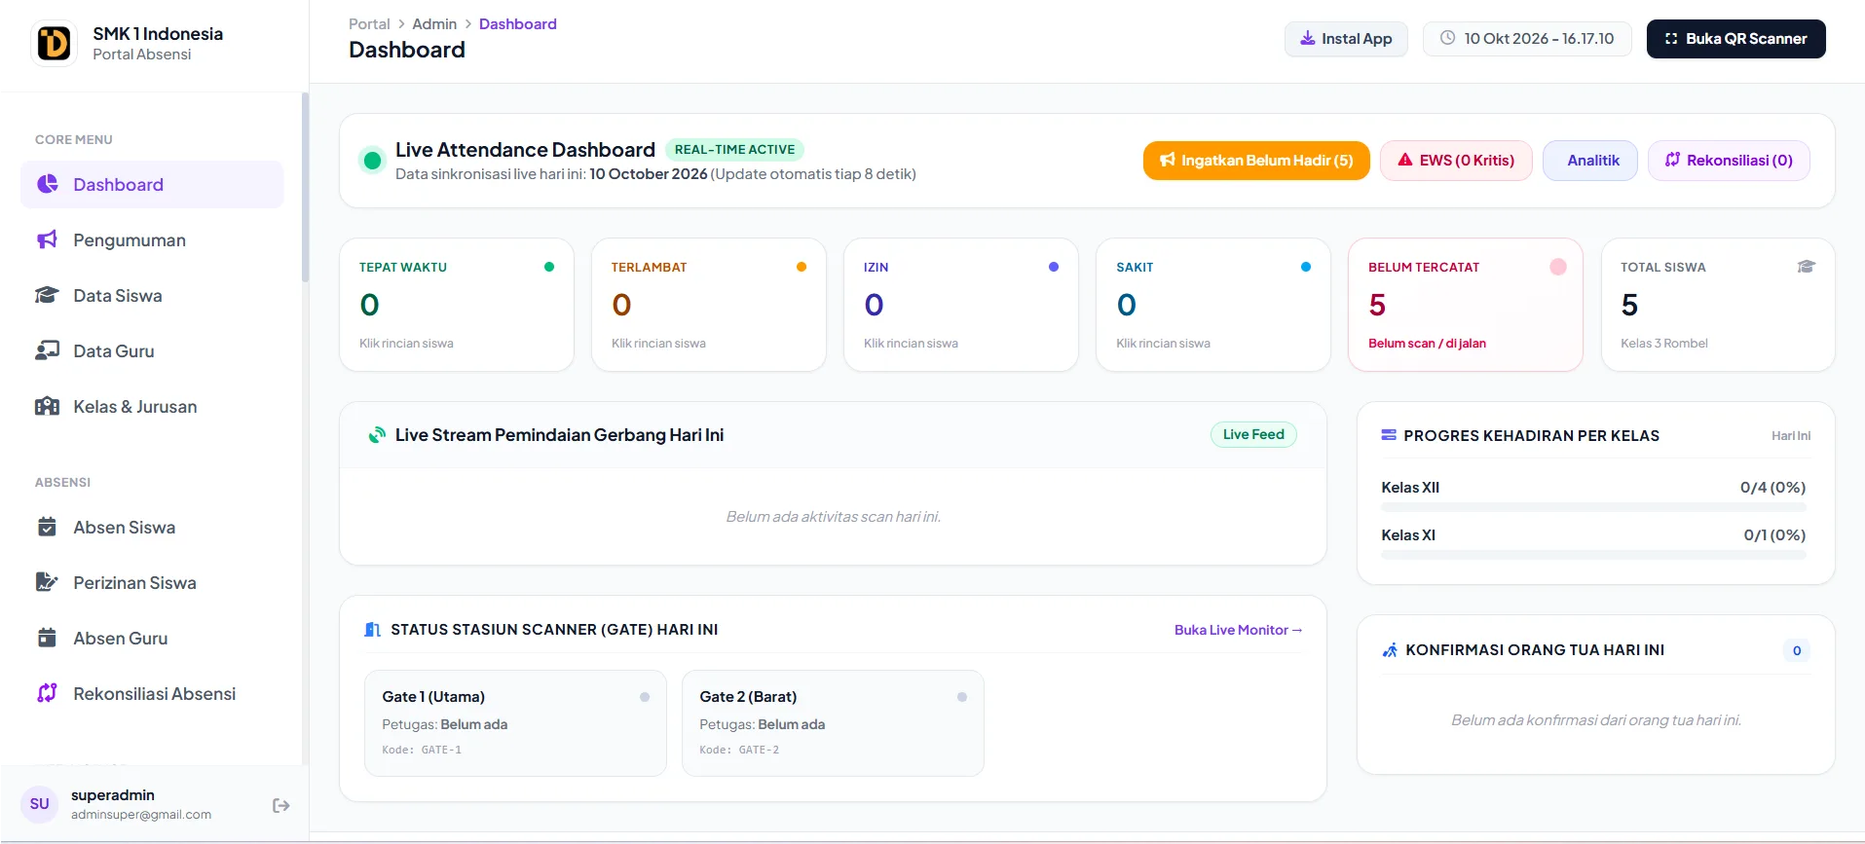This screenshot has width=1865, height=844.
Task: Open the Belum Tercatat stat card
Action: click(x=1466, y=305)
